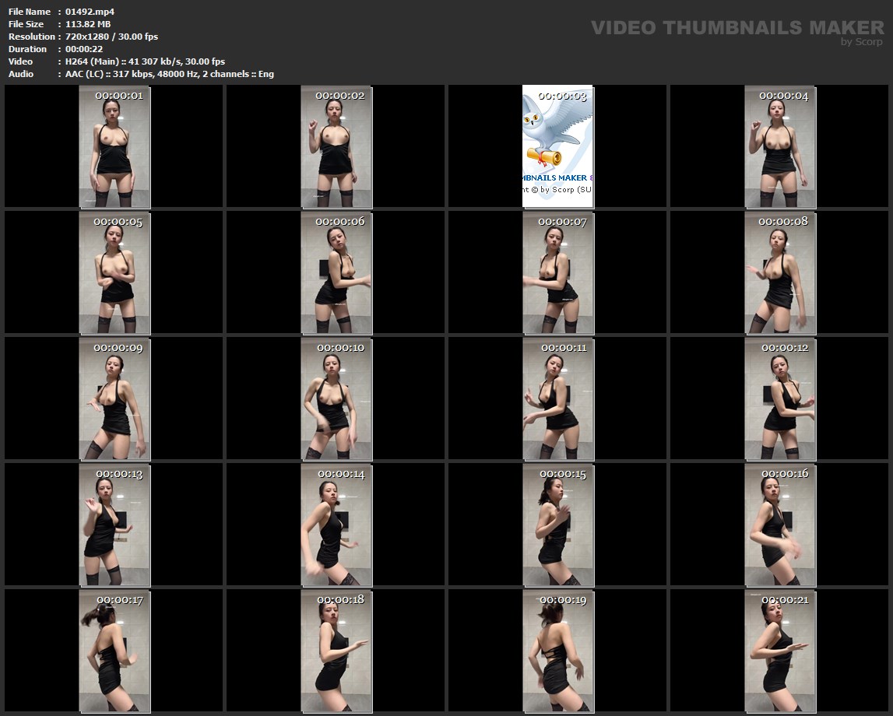This screenshot has height=716, width=893.
Task: Click the thumbnail marked 00:00:16
Action: [x=780, y=525]
